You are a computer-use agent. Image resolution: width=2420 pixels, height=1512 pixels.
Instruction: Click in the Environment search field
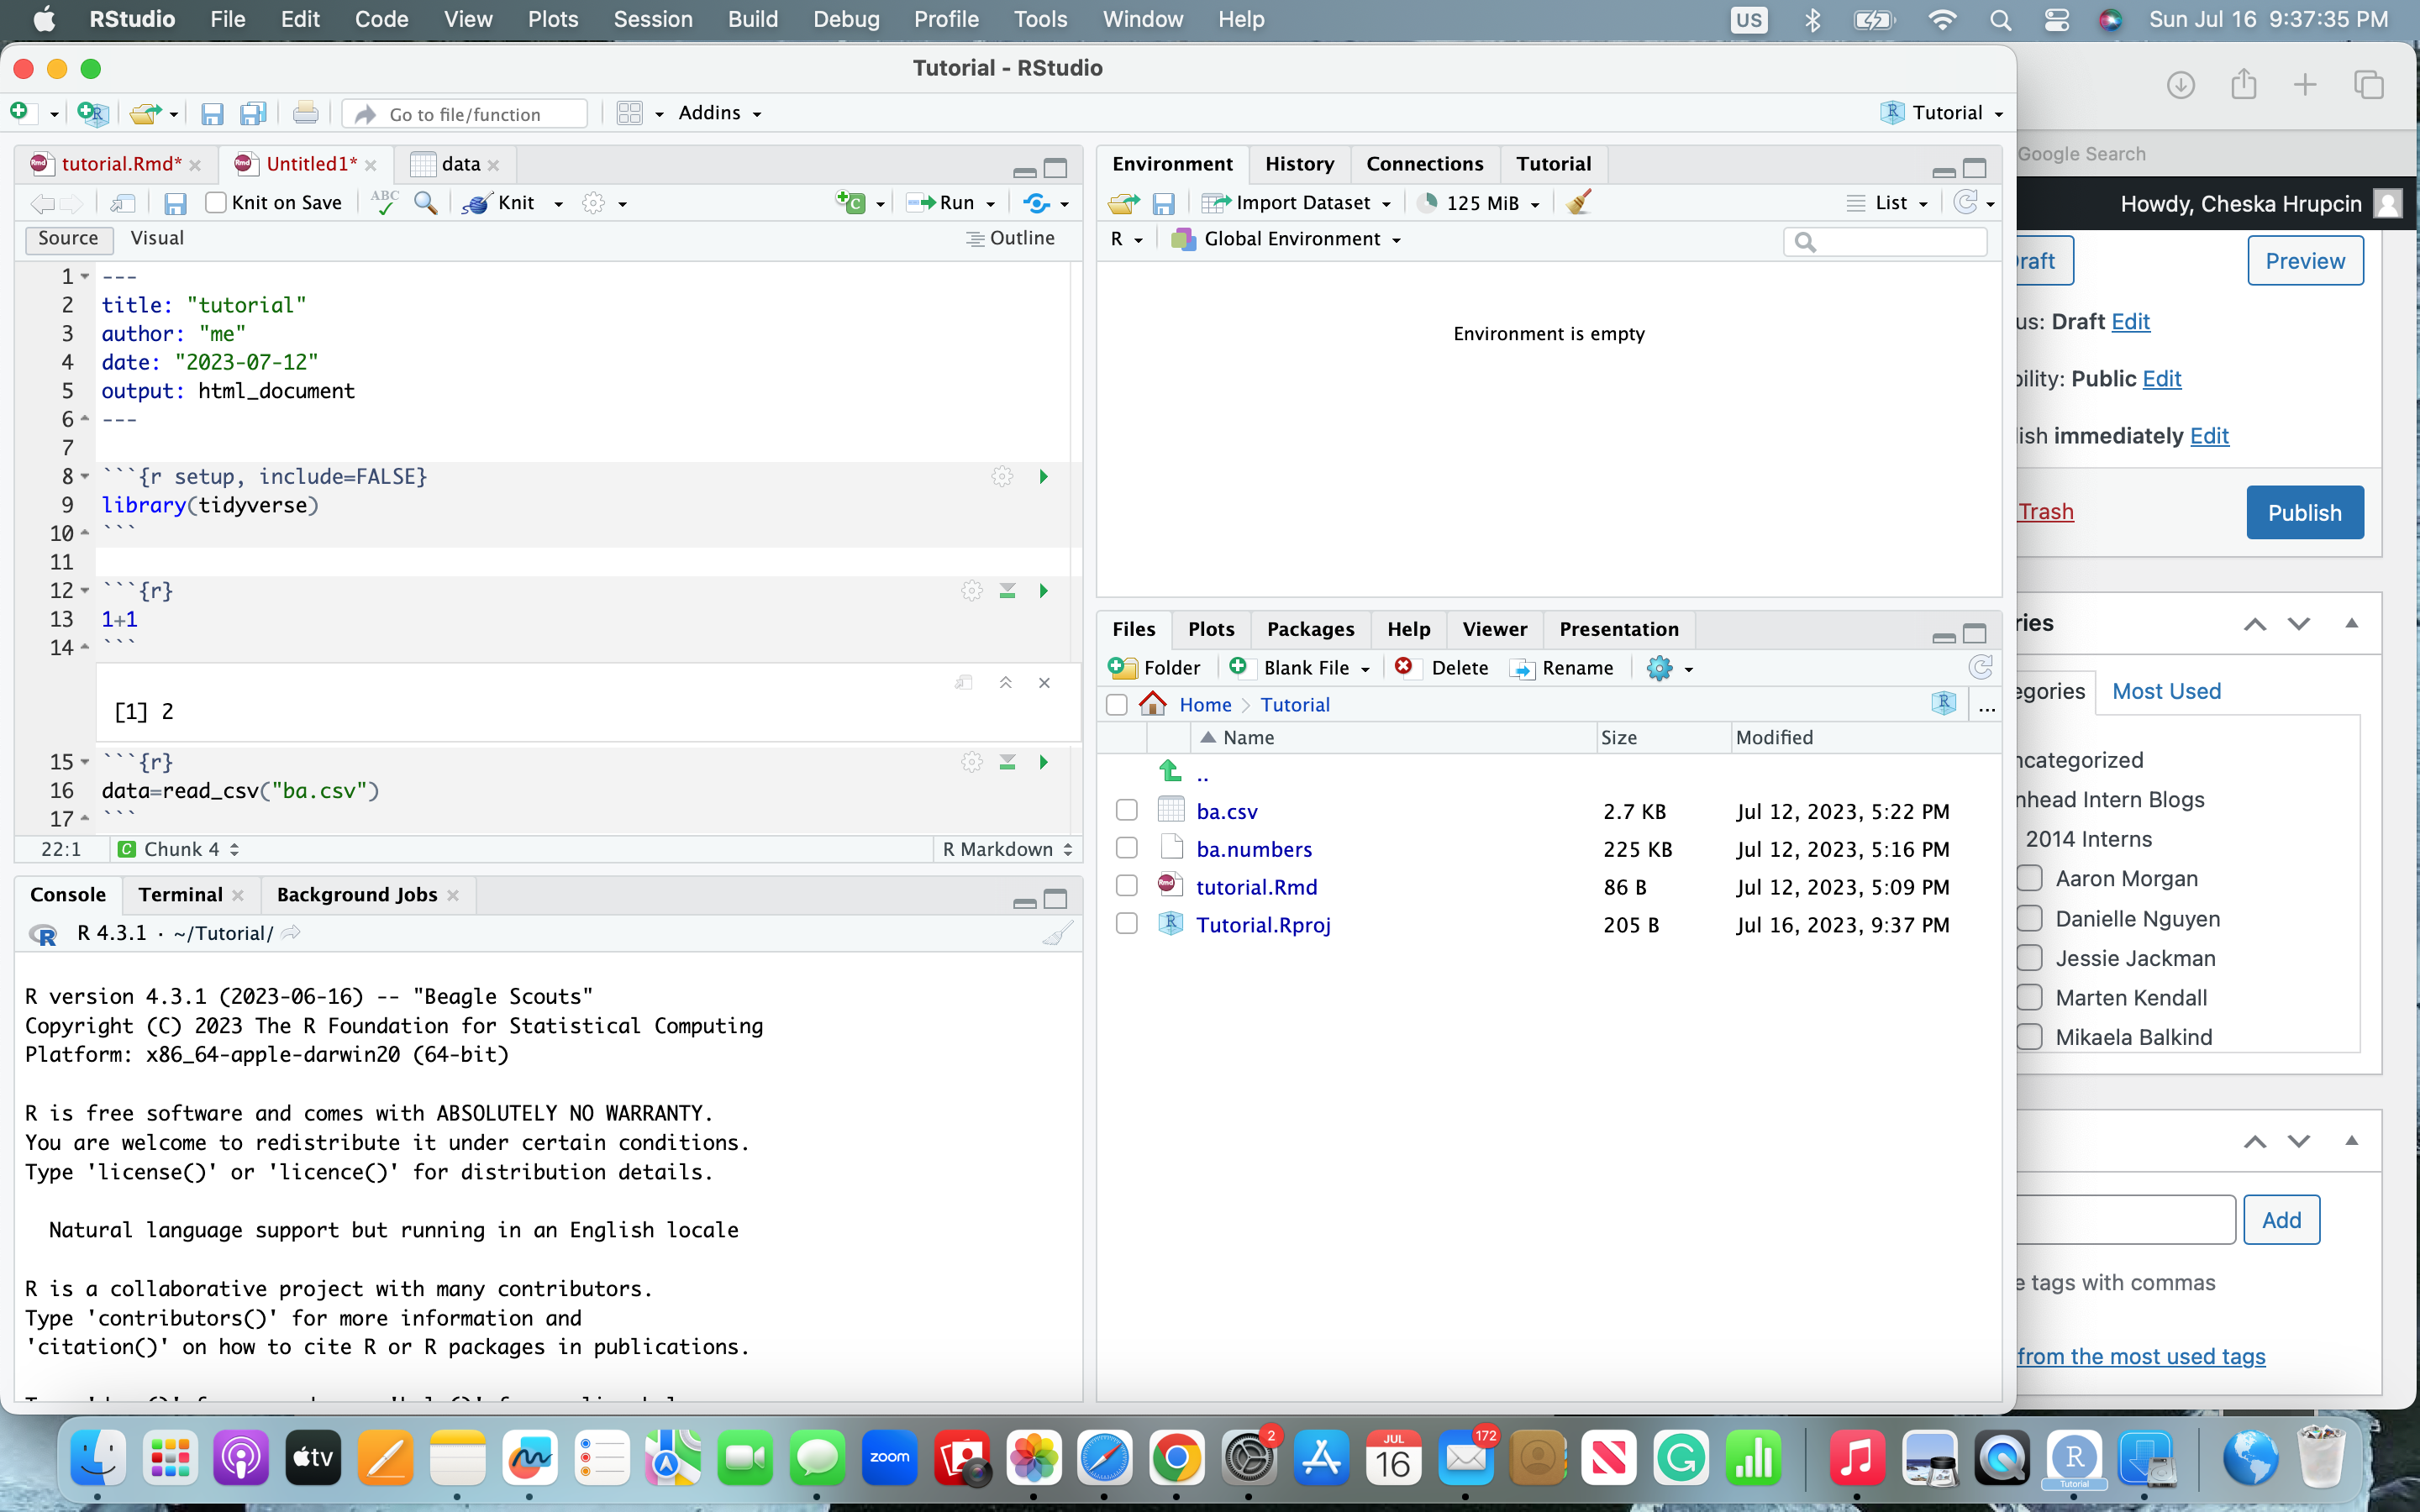pyautogui.click(x=1884, y=241)
